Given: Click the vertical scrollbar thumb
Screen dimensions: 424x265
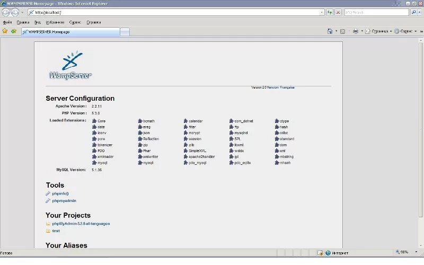Looking at the screenshot, I should 420,130.
